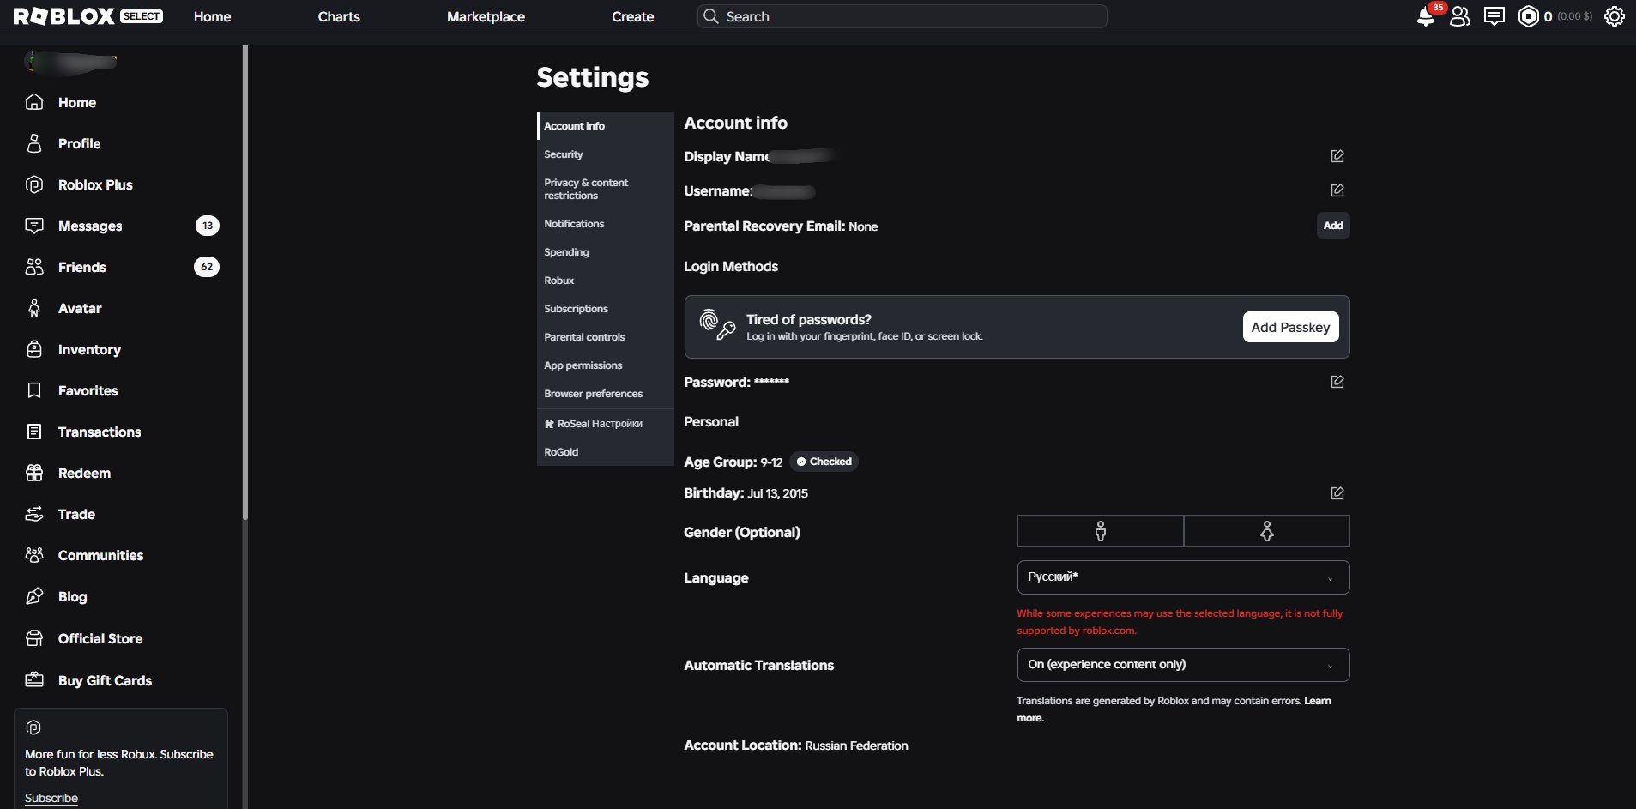
Task: Open Create in top navigation
Action: click(632, 16)
